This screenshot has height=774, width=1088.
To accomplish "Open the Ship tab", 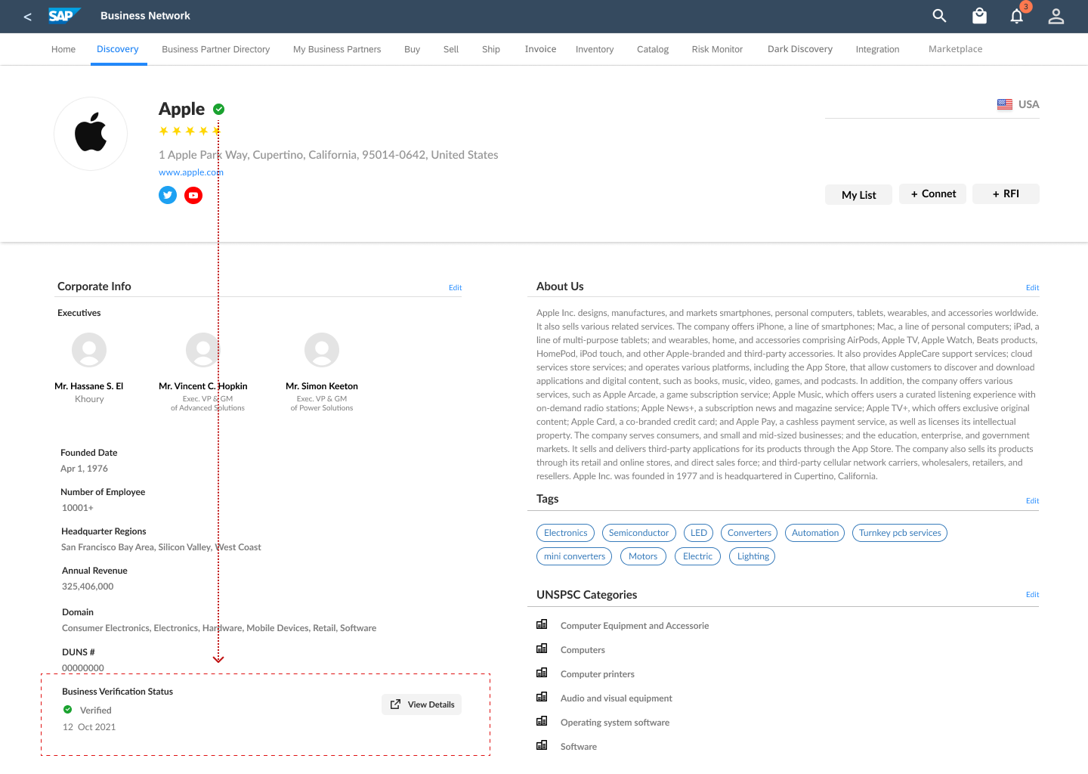I will click(x=491, y=49).
